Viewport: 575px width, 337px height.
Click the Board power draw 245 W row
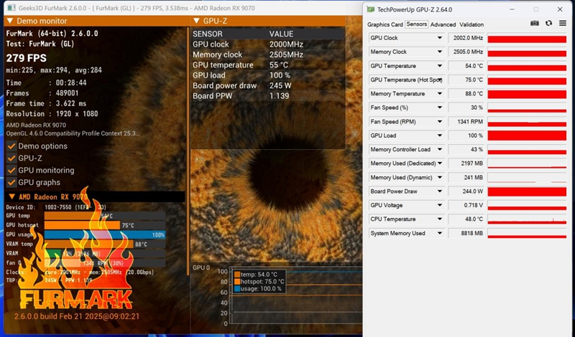pyautogui.click(x=268, y=85)
